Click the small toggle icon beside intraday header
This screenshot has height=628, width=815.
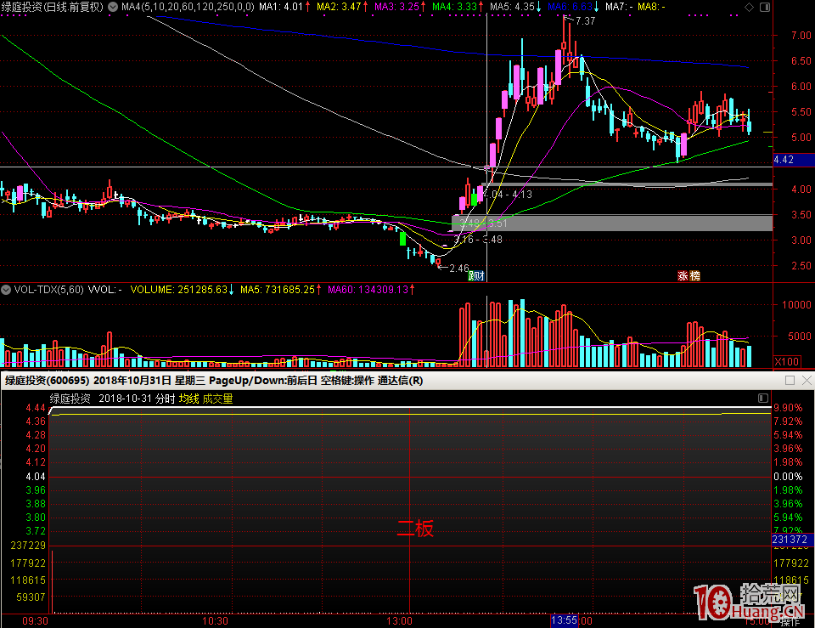(762, 399)
